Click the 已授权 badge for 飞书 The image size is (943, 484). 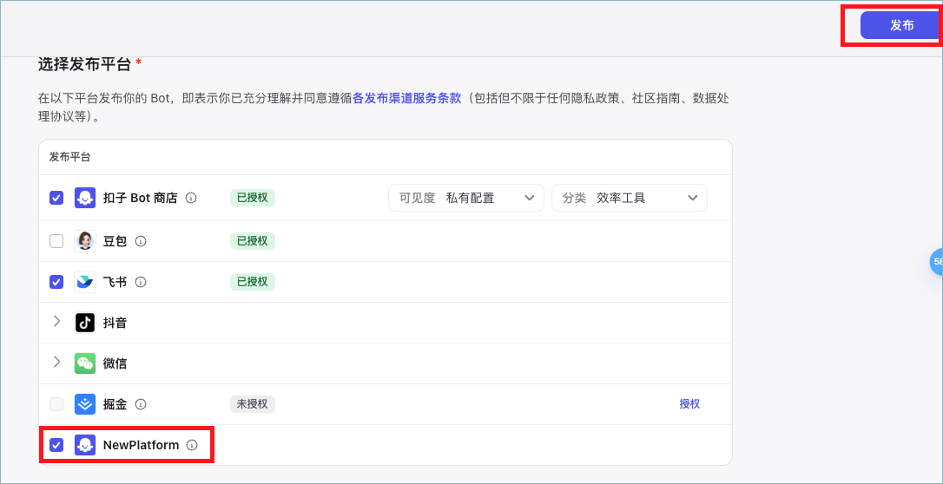pyautogui.click(x=252, y=282)
